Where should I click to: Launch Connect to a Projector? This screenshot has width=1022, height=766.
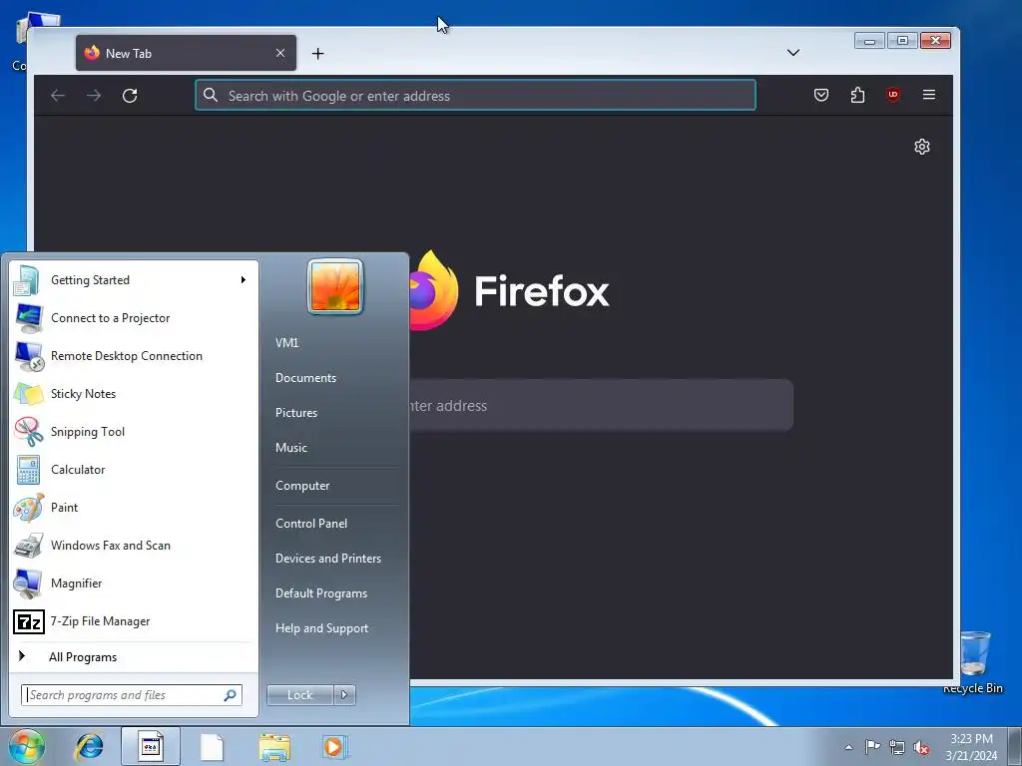[134, 318]
